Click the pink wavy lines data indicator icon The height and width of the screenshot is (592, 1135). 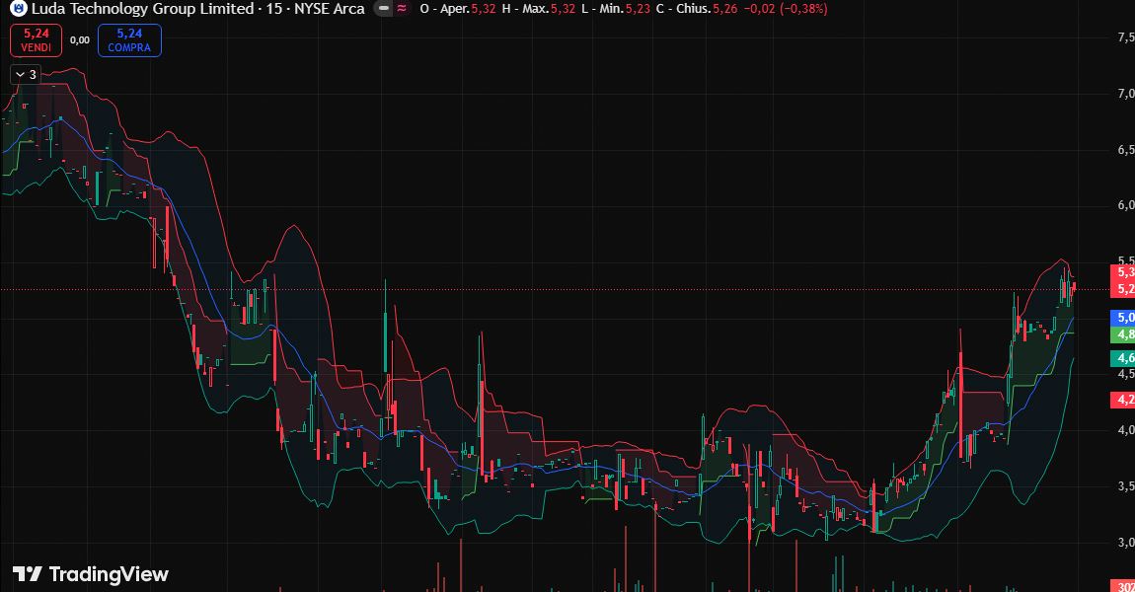[x=402, y=9]
